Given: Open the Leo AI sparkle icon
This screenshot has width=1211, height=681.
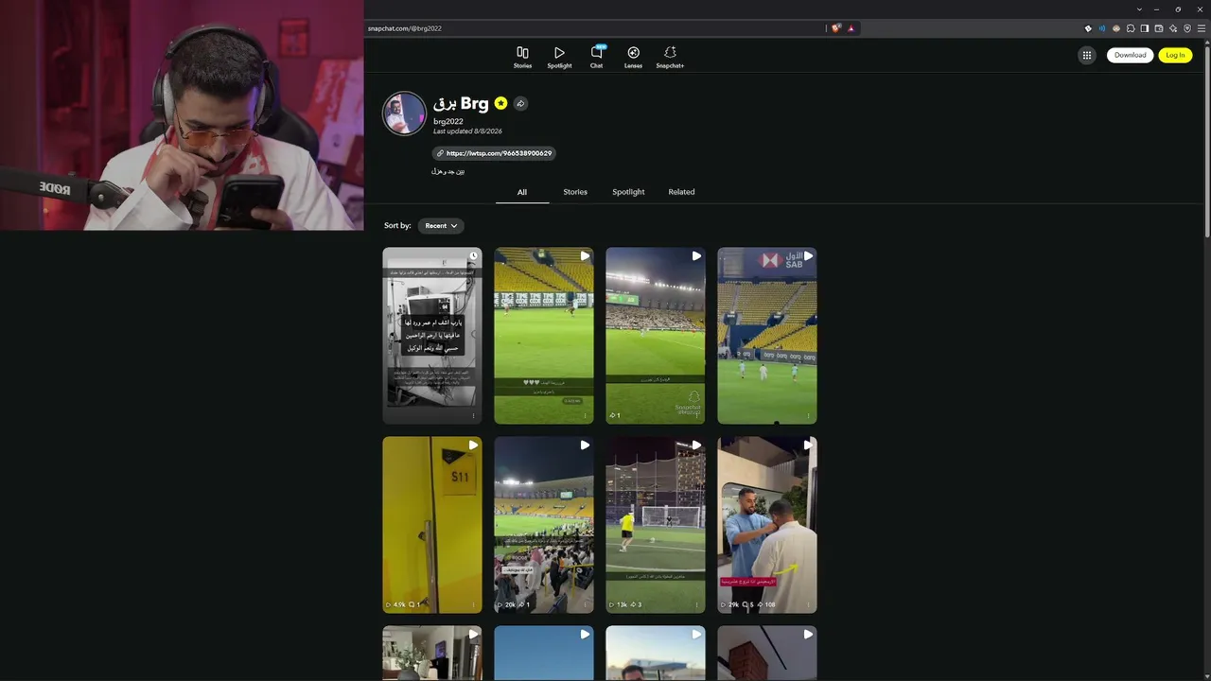Looking at the screenshot, I should [1173, 28].
